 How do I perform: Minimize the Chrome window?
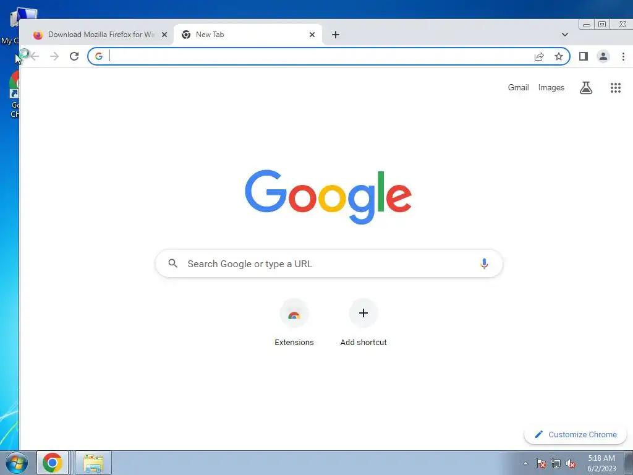tap(587, 25)
